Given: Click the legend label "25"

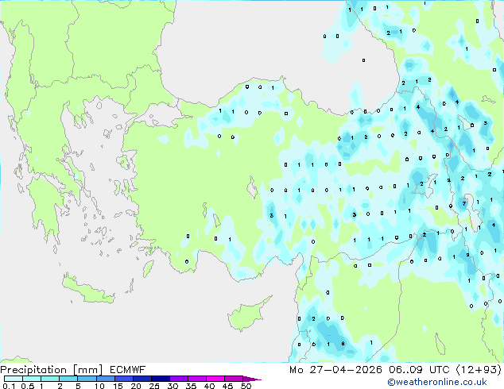Looking at the screenshot, I should [x=154, y=386].
